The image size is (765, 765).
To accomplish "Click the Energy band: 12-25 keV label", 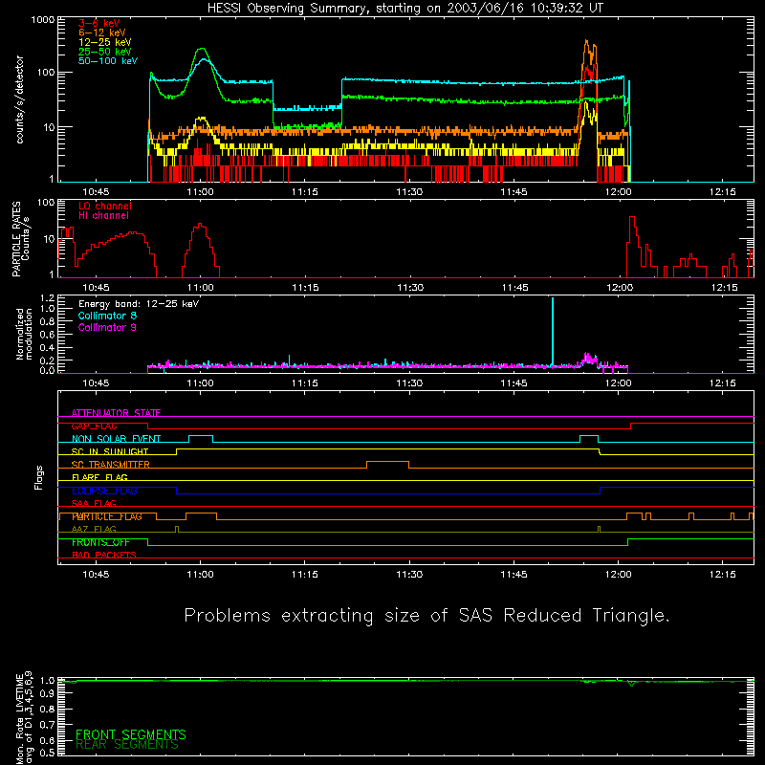I will coord(139,304).
